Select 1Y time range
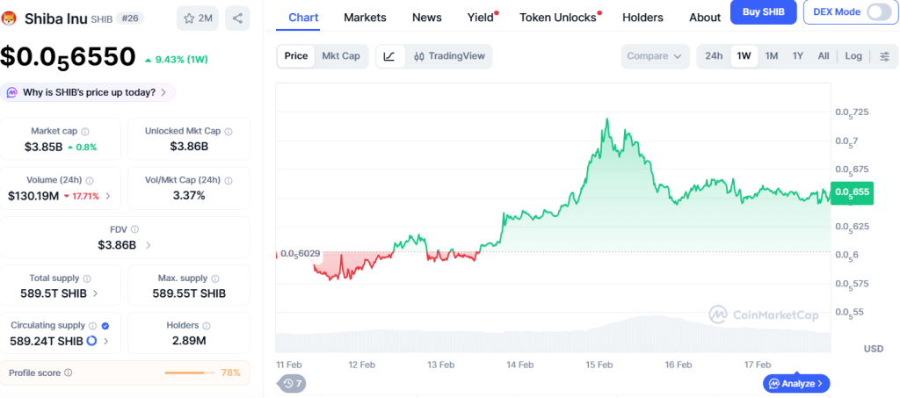 798,56
